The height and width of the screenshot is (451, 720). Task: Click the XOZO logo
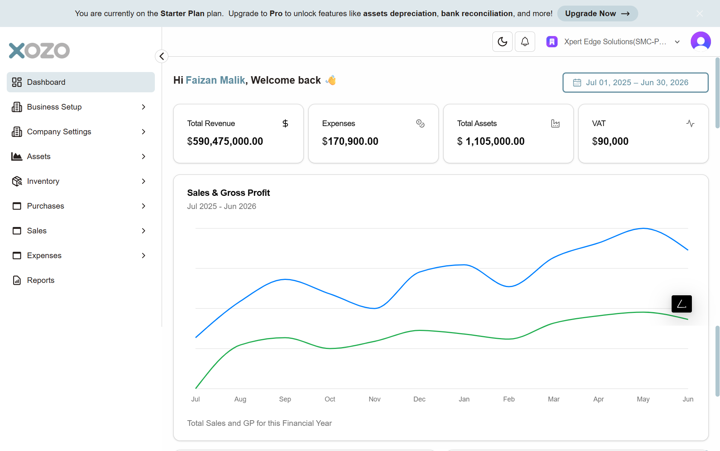39,51
